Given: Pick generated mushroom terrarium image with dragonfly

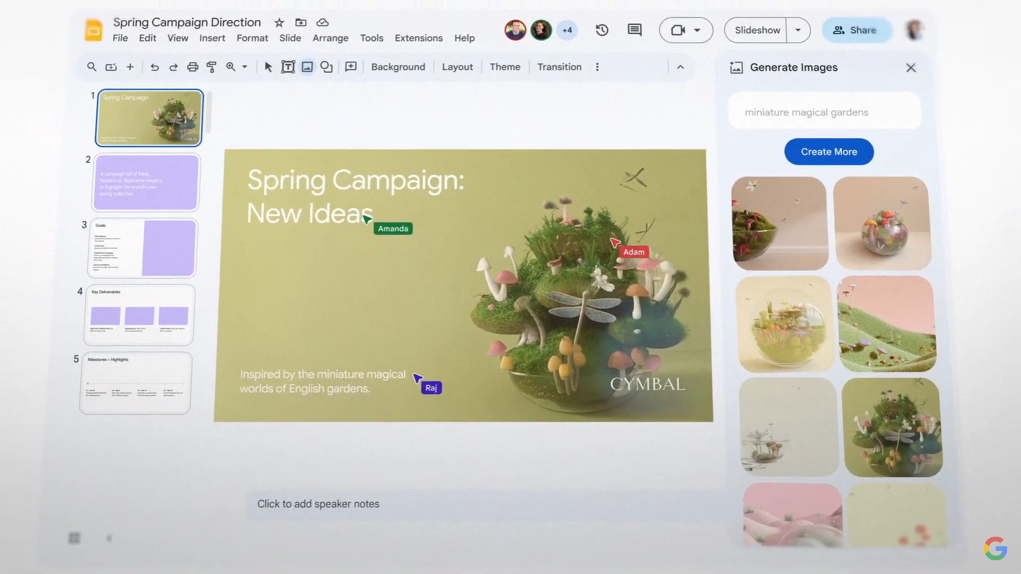Looking at the screenshot, I should (x=893, y=427).
